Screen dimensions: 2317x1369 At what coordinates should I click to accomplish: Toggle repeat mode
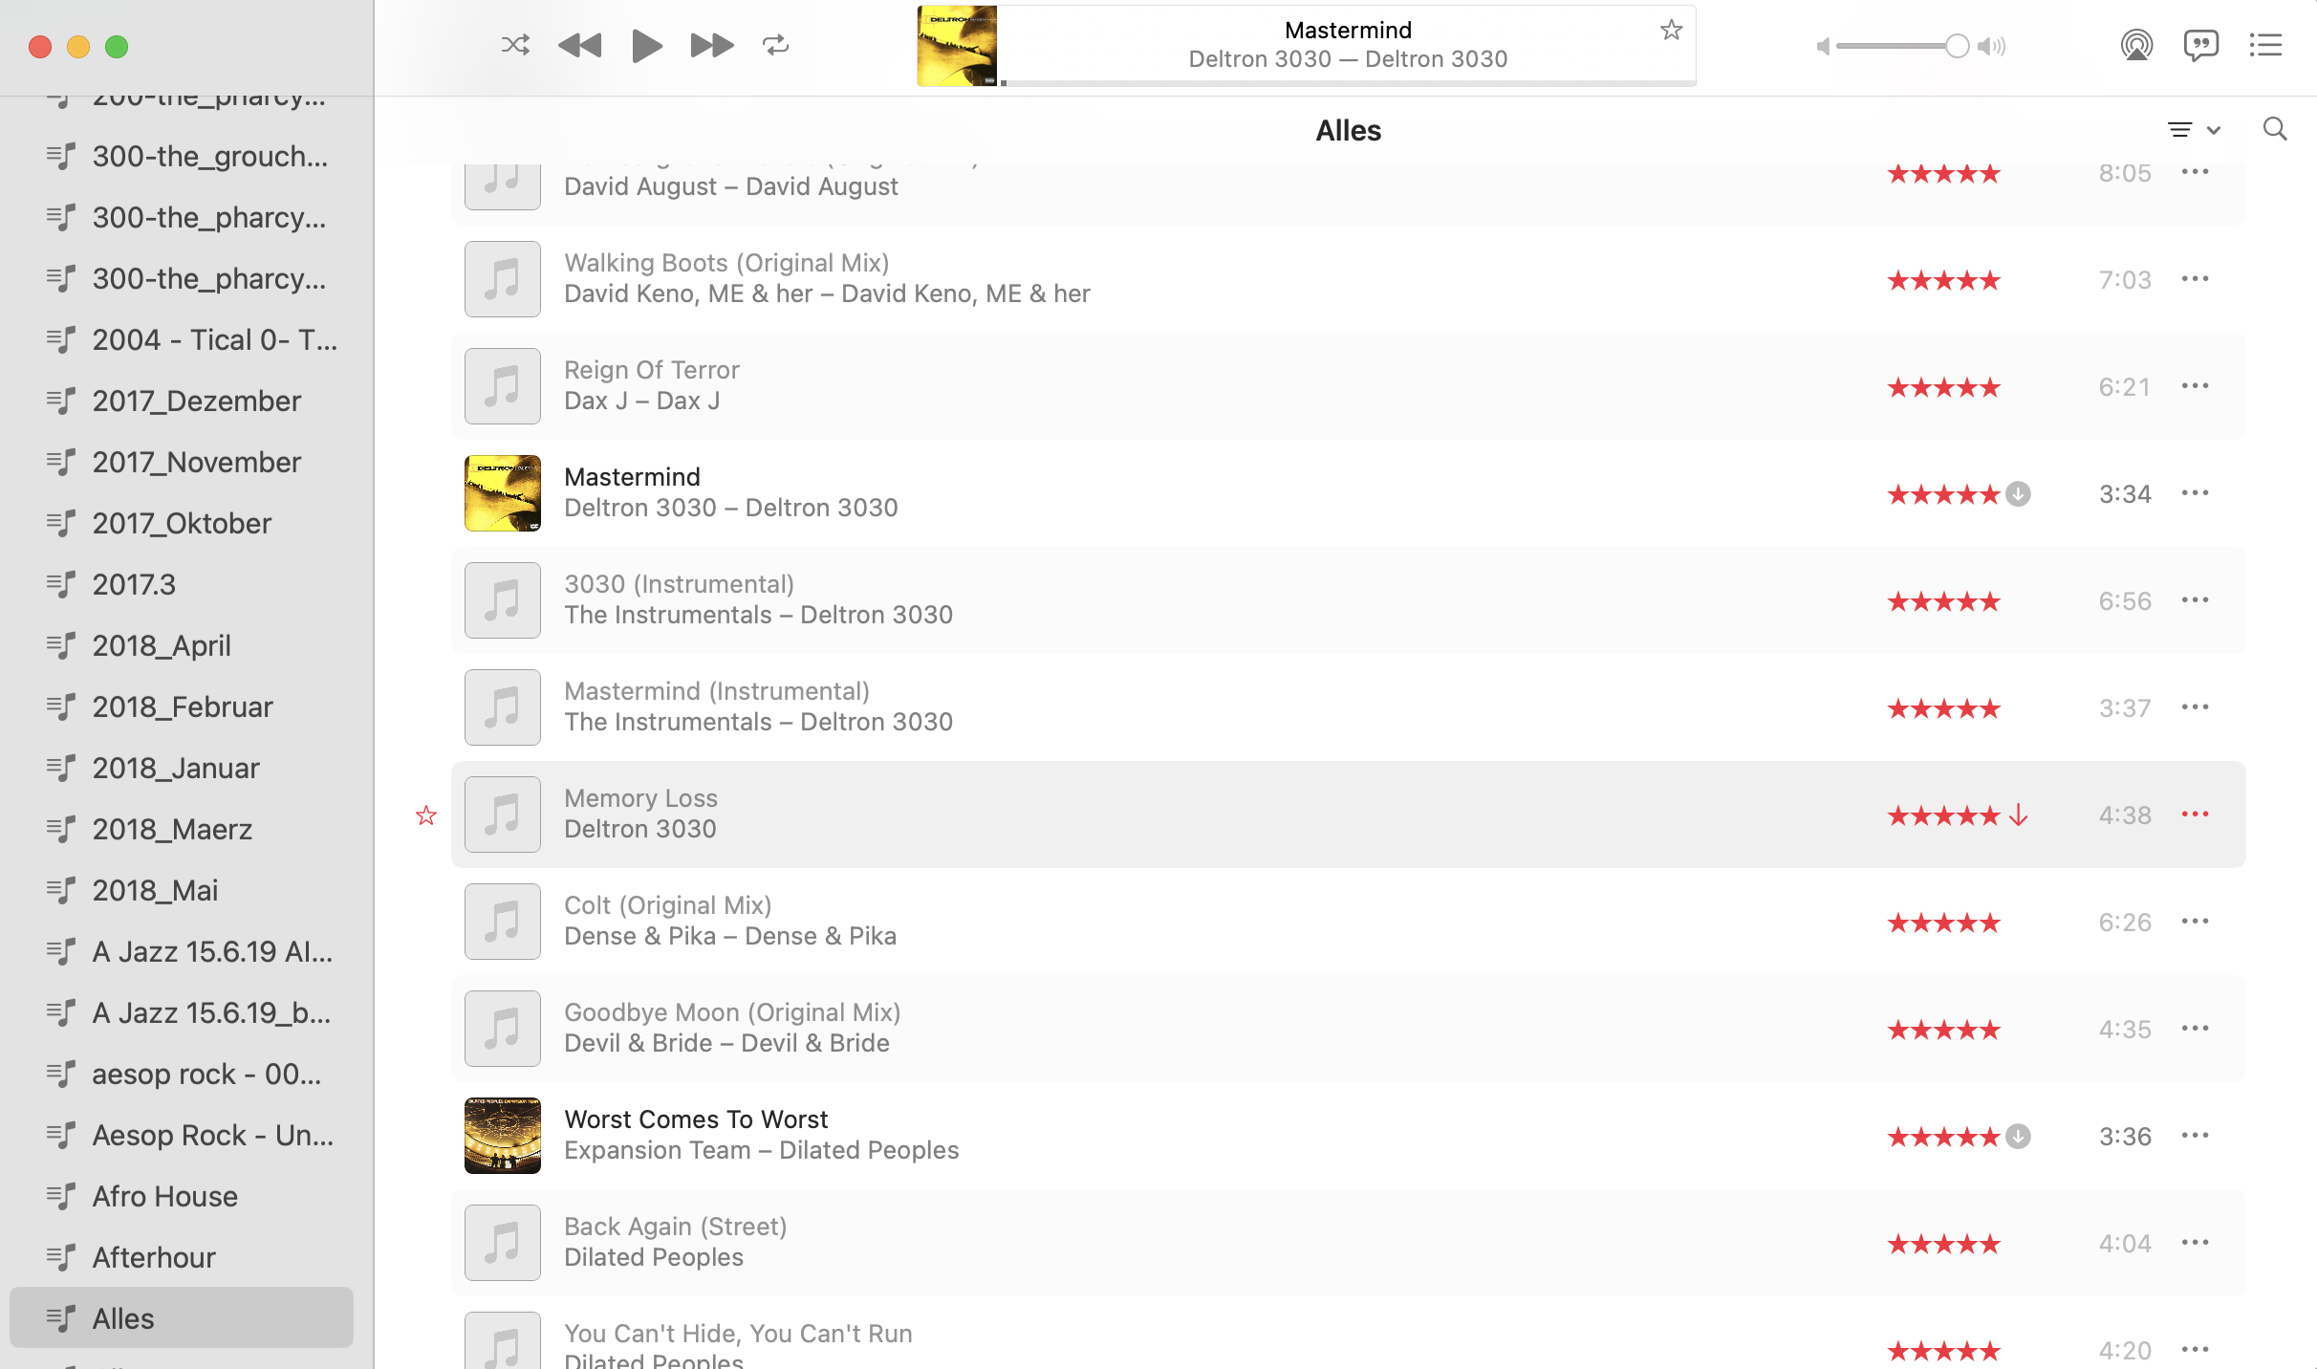pos(775,45)
